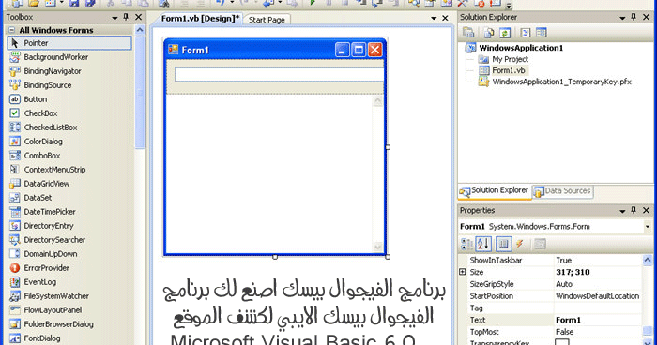Open the active documents list dropdown
657x345 pixels.
coord(434,18)
